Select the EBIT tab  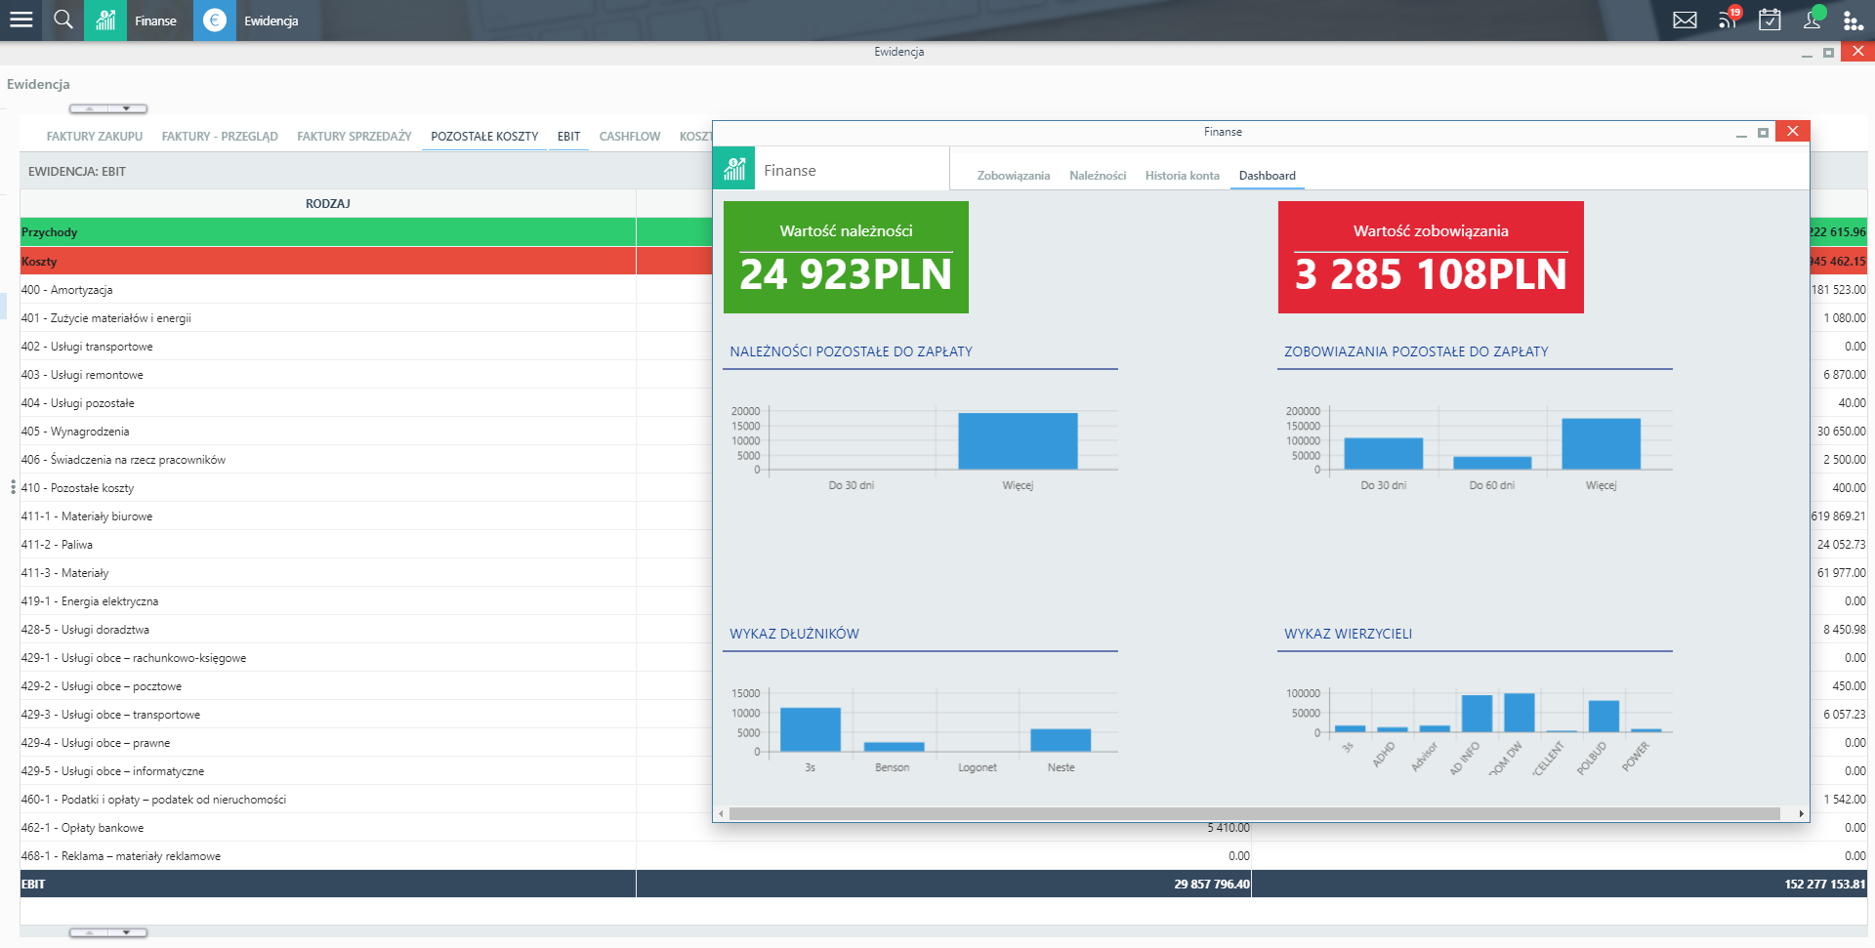tap(569, 137)
